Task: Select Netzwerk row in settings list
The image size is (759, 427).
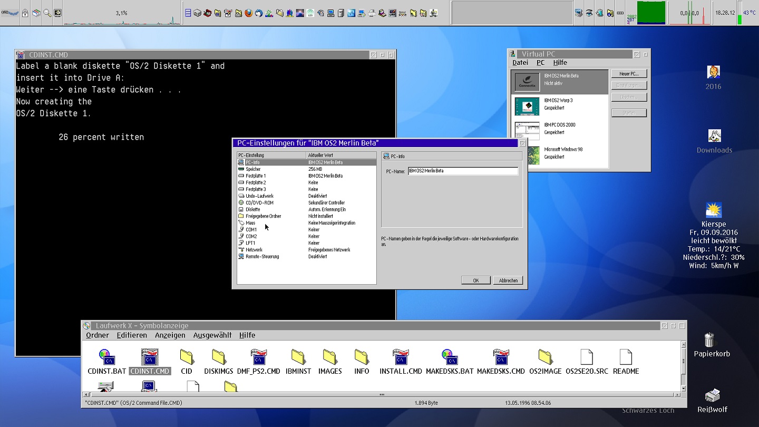Action: click(x=307, y=250)
